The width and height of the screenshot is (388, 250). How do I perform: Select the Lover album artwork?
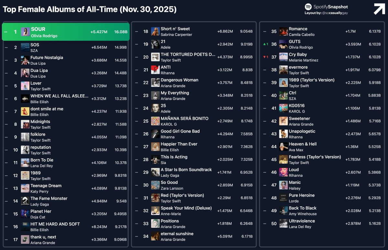(x=25, y=86)
